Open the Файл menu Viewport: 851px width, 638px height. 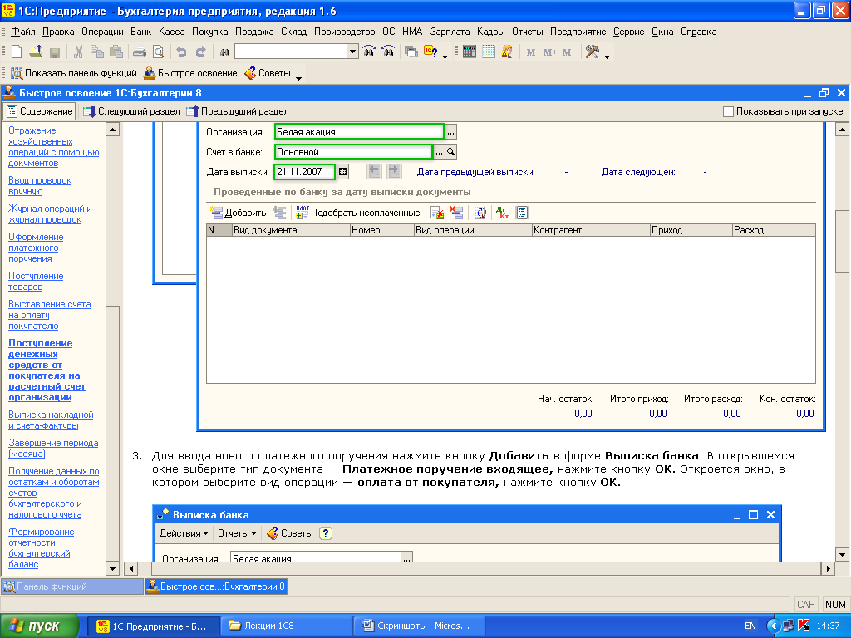[23, 32]
